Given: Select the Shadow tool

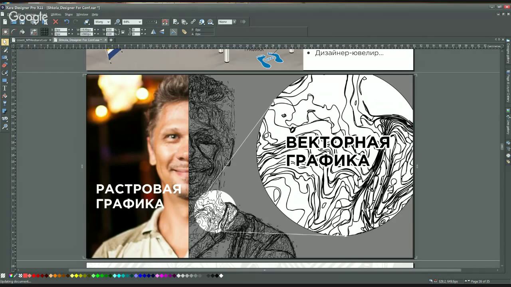Looking at the screenshot, I should click(x=5, y=111).
